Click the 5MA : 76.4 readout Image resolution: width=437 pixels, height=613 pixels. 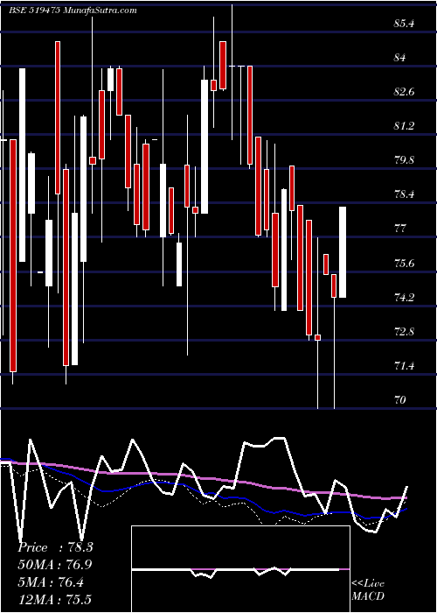click(51, 582)
